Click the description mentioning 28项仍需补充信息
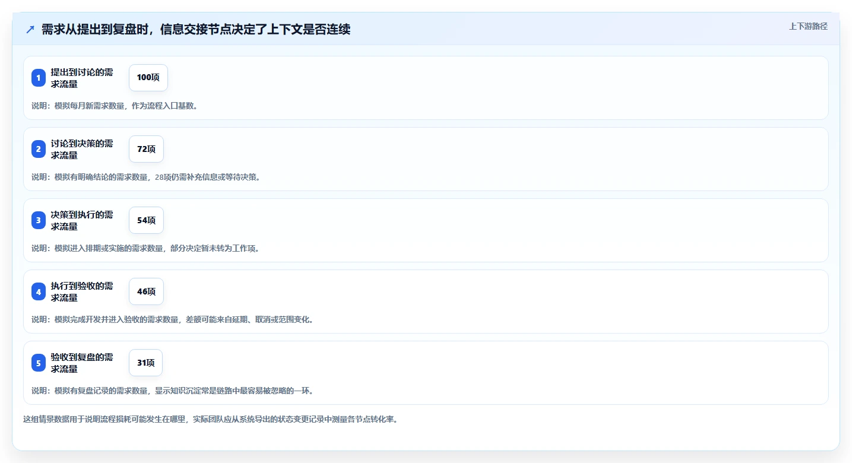The height and width of the screenshot is (463, 852). [x=146, y=177]
